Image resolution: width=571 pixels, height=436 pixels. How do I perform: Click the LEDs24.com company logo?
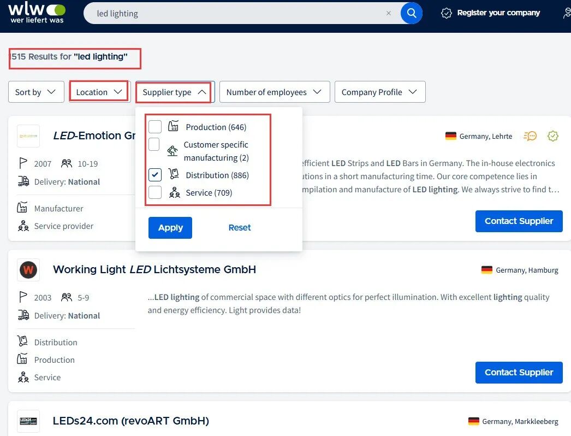(28, 421)
